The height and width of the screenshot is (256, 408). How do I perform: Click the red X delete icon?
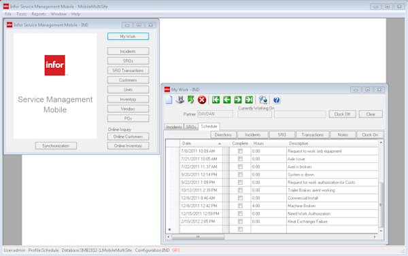tap(202, 100)
